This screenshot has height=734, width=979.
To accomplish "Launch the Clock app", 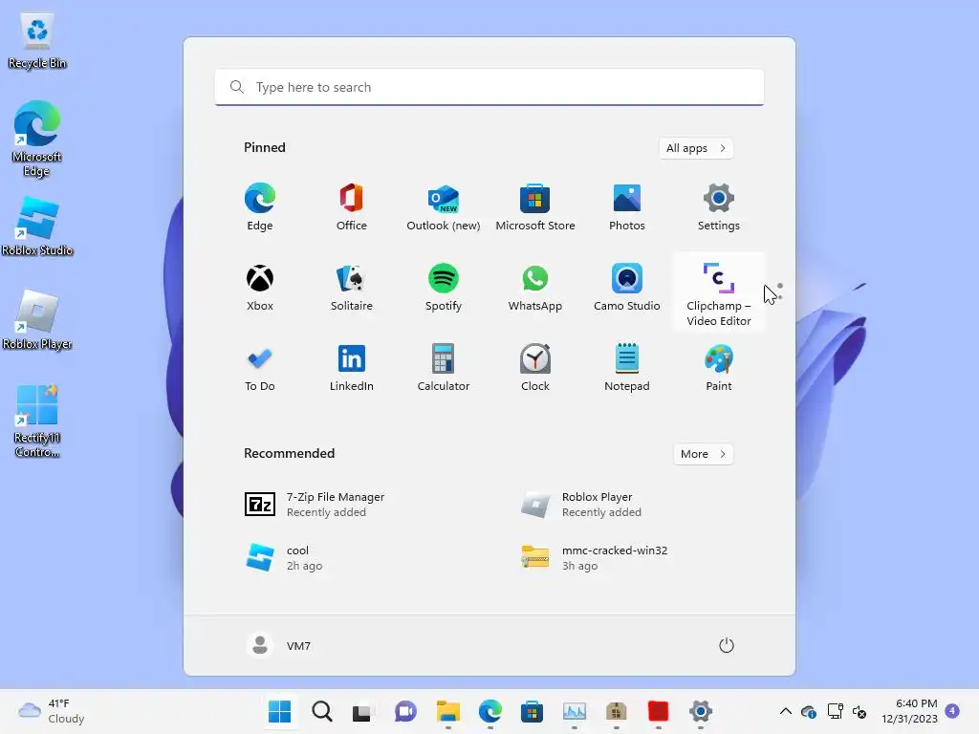I will [535, 368].
